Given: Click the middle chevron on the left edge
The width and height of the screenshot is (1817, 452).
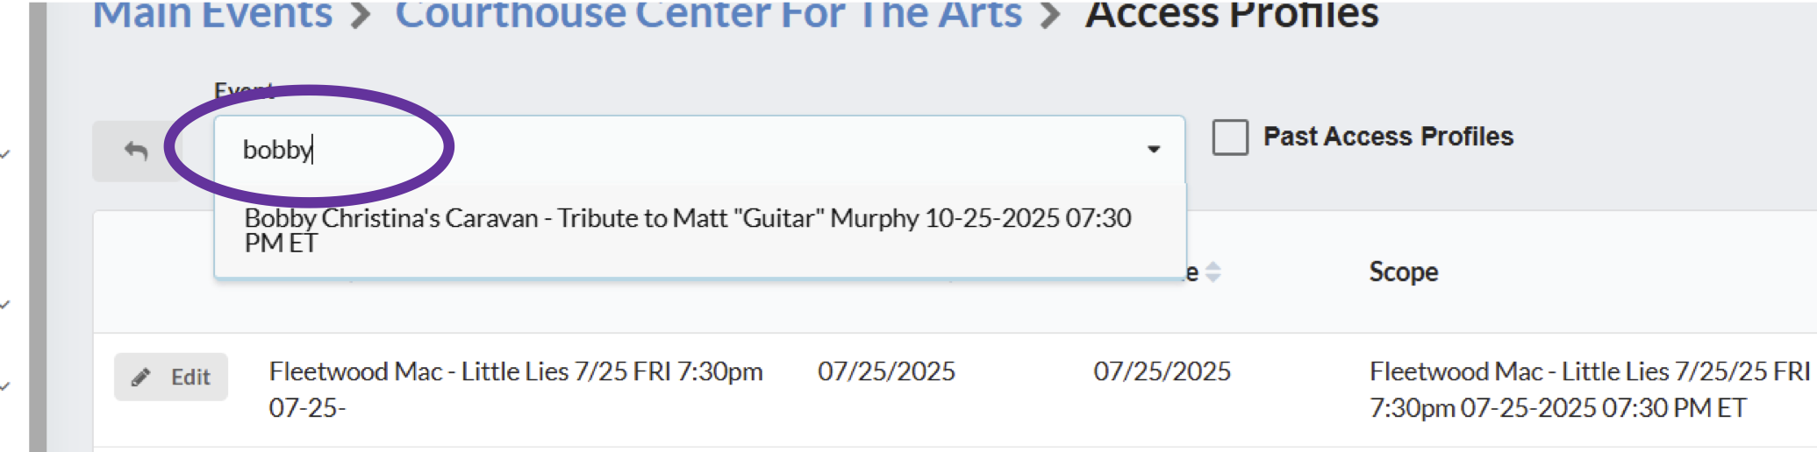Looking at the screenshot, I should [5, 305].
